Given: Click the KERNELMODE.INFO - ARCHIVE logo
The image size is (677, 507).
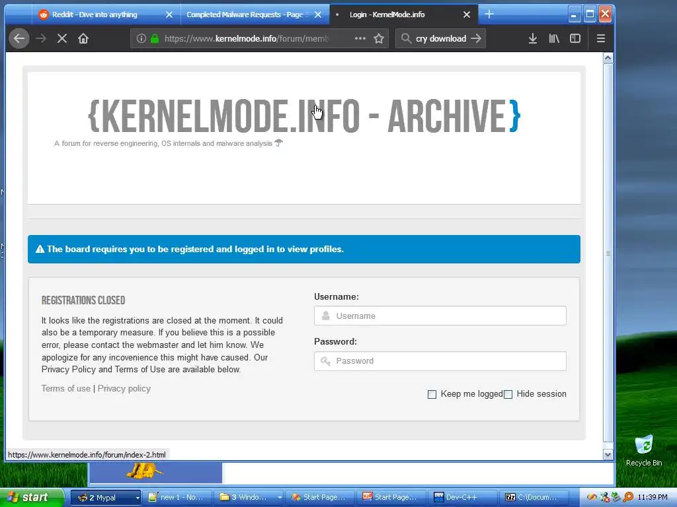Looking at the screenshot, I should 304,116.
